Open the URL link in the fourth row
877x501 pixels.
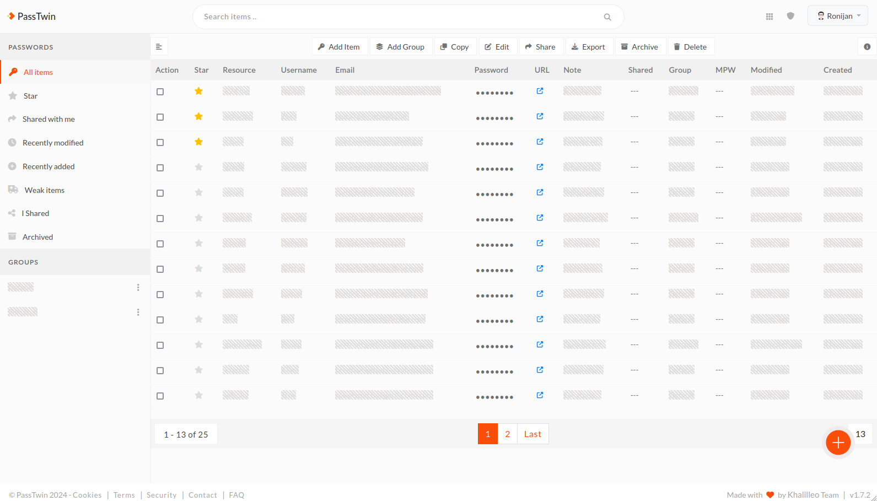540,167
